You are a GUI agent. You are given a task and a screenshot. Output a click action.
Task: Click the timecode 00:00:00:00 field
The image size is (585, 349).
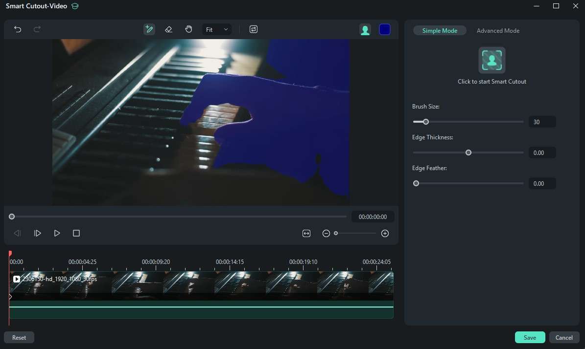(x=373, y=217)
